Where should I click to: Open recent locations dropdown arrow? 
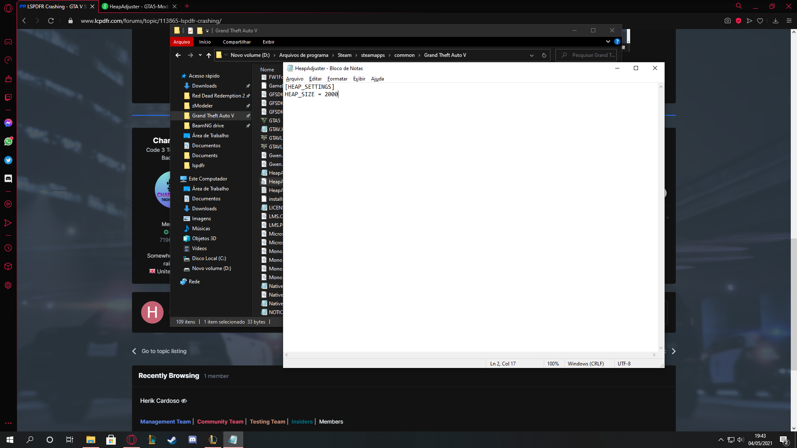(200, 55)
